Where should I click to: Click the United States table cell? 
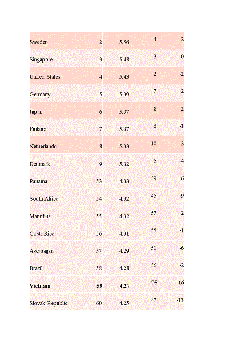pos(45,77)
